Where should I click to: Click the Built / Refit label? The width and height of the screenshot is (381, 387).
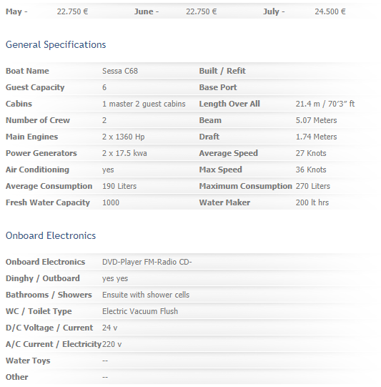222,71
